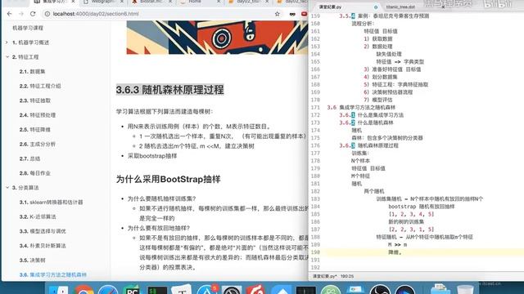Image resolution: width=524 pixels, height=294 pixels.
Task: Click the 采取bootstrap抽样 bullet
Action: (x=152, y=156)
